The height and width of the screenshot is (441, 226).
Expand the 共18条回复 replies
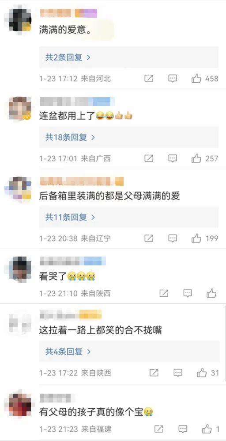[x=70, y=137]
